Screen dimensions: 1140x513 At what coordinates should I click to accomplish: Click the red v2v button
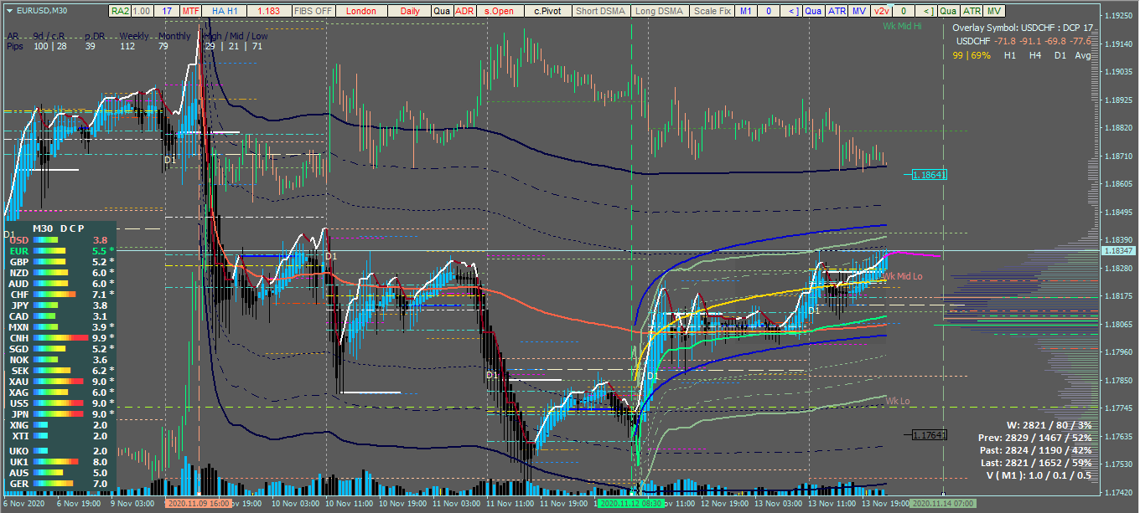[x=881, y=11]
